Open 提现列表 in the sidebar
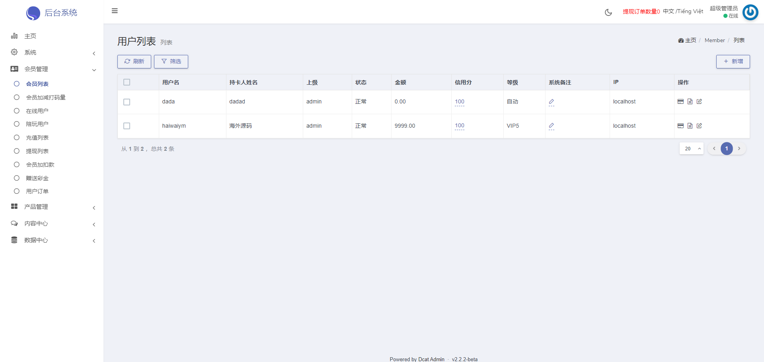The image size is (764, 362). coord(37,151)
